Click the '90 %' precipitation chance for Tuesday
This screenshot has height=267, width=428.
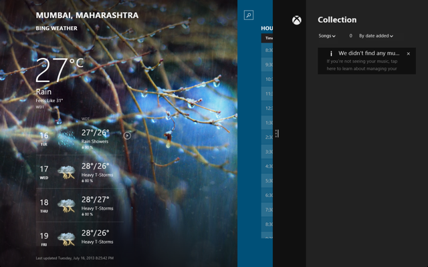pos(88,148)
